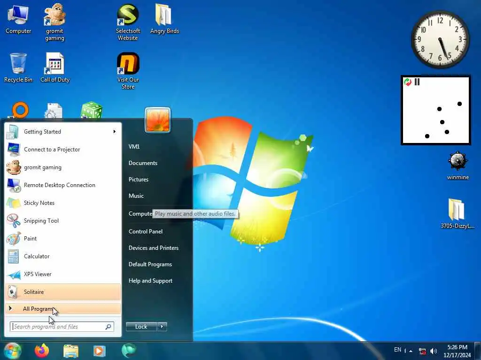Click the user account picture
481x360 pixels.
158,120
